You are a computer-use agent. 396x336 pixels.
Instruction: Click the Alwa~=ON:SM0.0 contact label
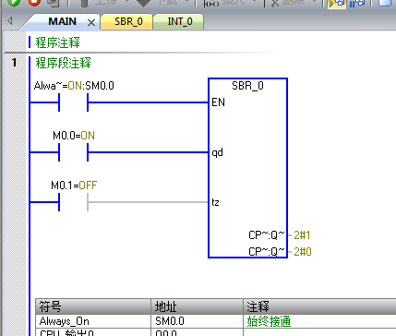(74, 86)
